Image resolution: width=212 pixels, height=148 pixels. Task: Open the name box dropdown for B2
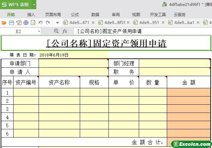39,32
